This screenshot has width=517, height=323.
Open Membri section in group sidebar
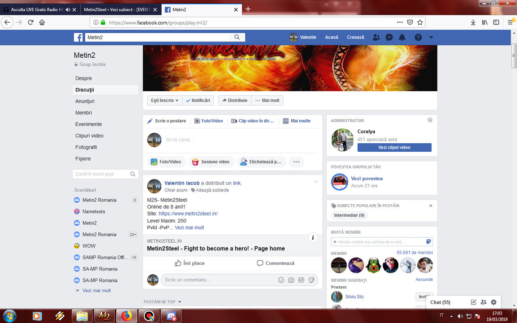[x=84, y=113]
